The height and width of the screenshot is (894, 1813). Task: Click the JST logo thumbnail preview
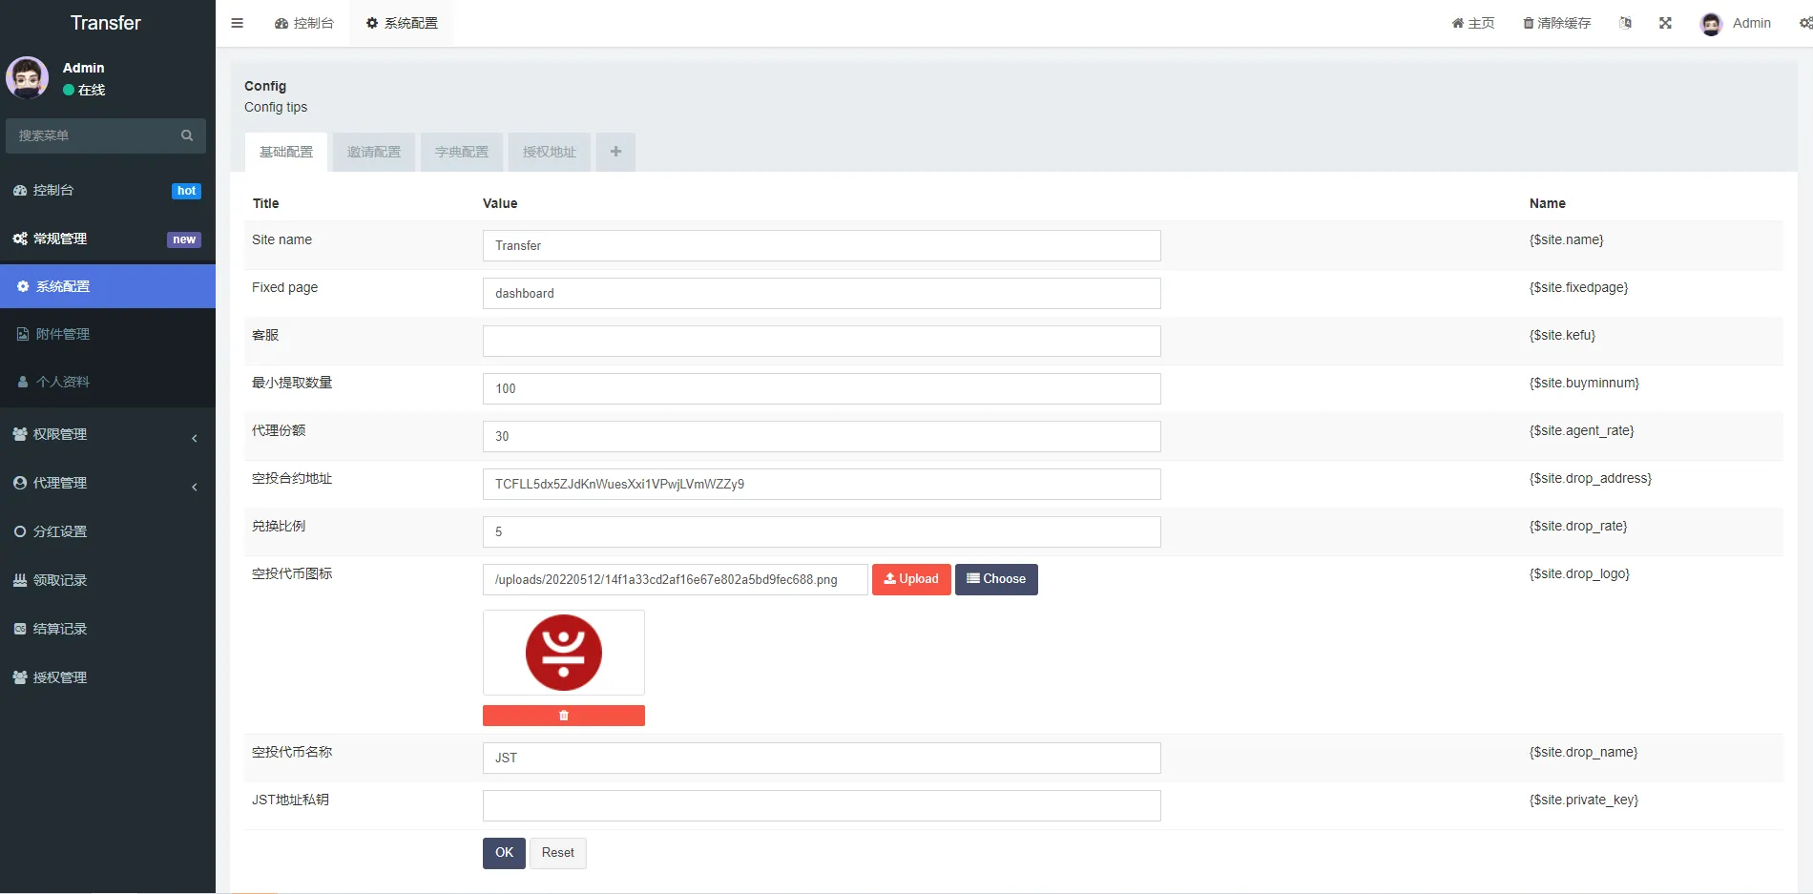tap(564, 653)
